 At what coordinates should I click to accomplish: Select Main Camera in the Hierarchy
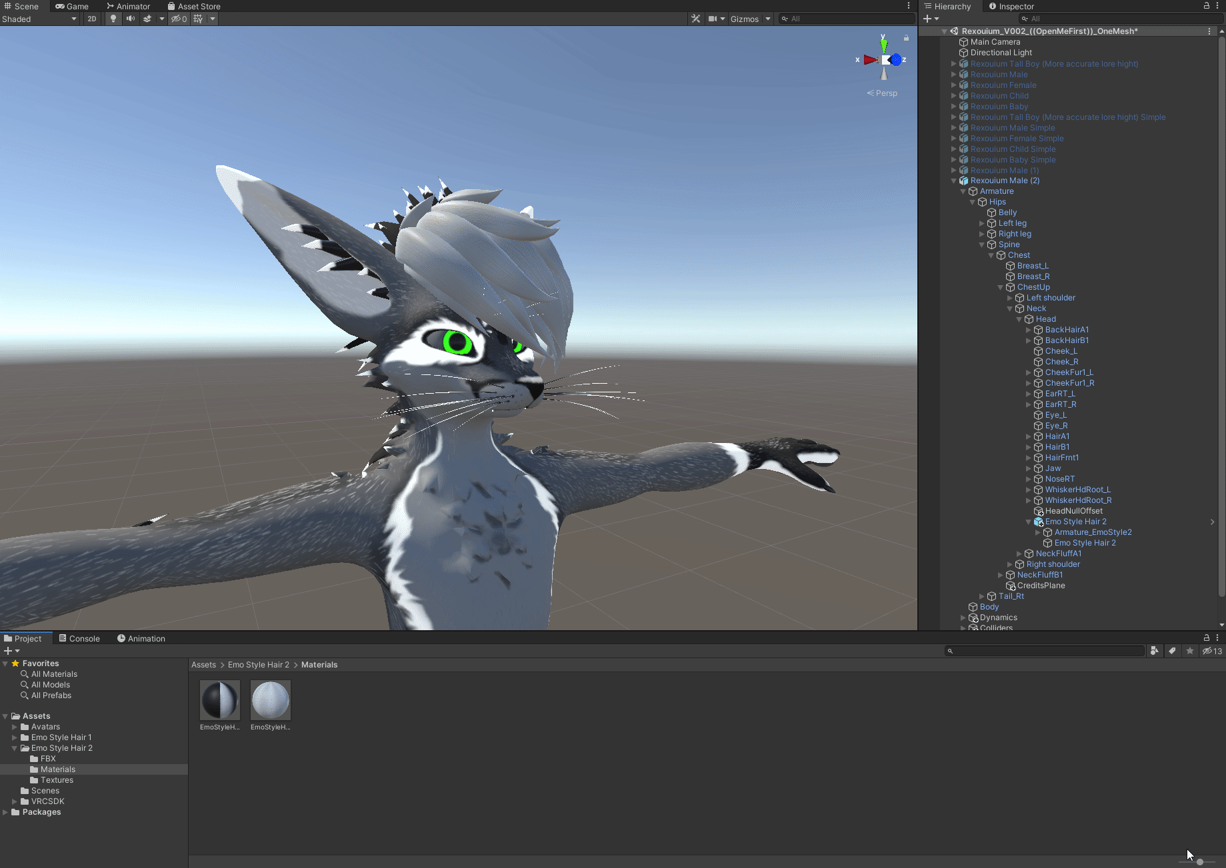coord(995,42)
